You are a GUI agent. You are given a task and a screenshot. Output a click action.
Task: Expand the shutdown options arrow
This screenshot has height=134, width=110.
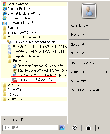coord(99,128)
